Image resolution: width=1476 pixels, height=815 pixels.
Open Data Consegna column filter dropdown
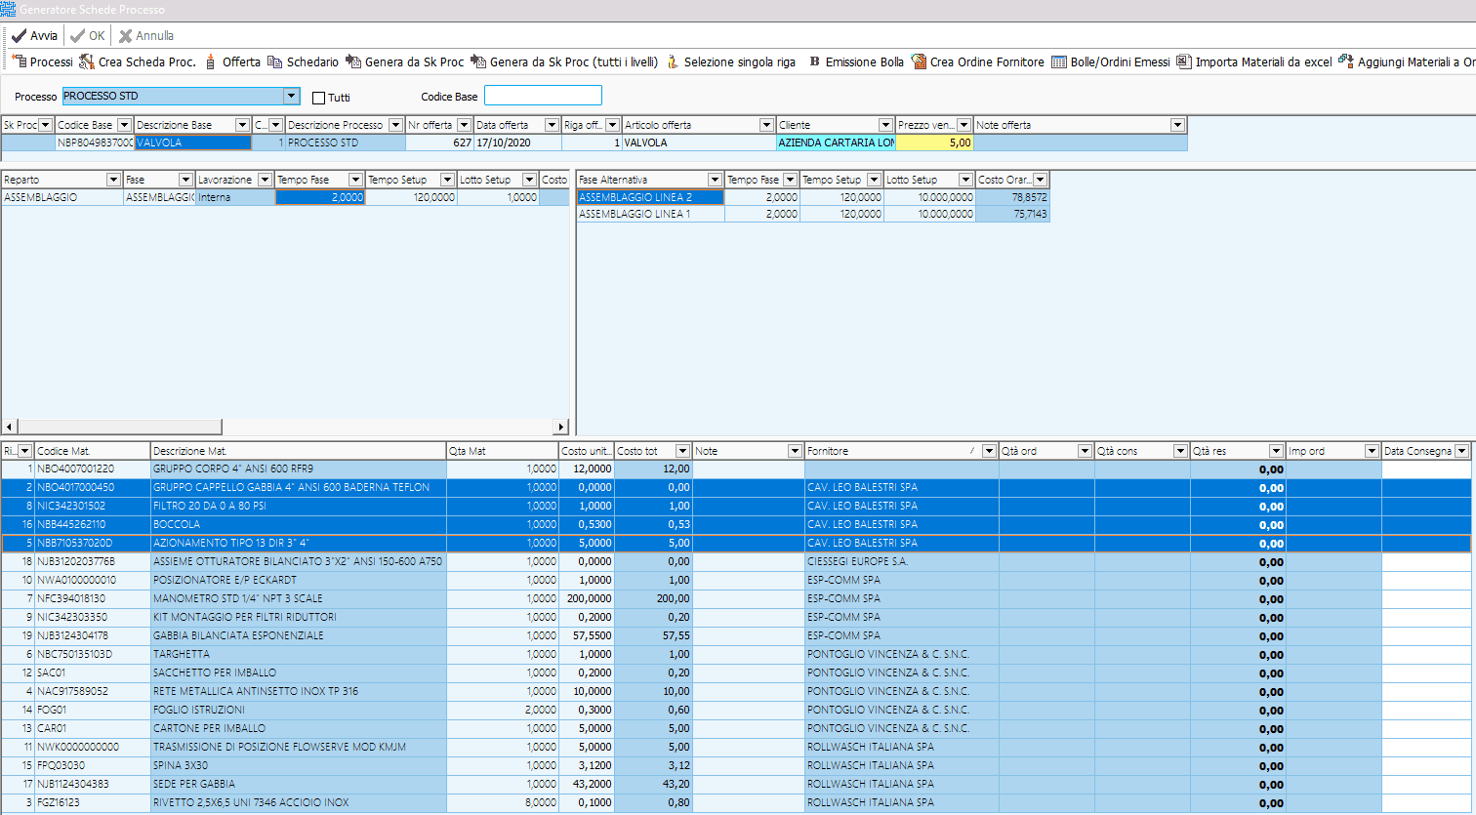(1461, 451)
